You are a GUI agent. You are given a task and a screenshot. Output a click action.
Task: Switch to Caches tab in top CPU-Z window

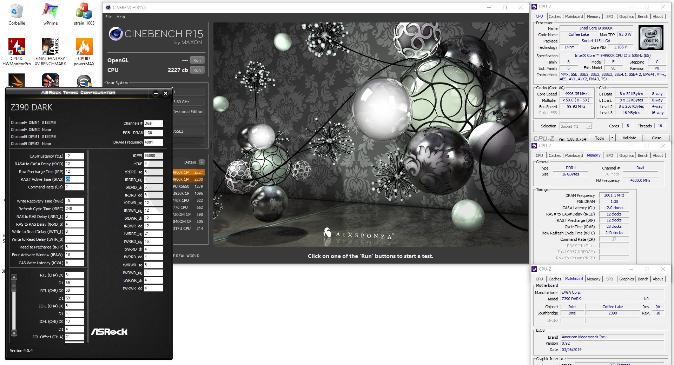pyautogui.click(x=555, y=16)
